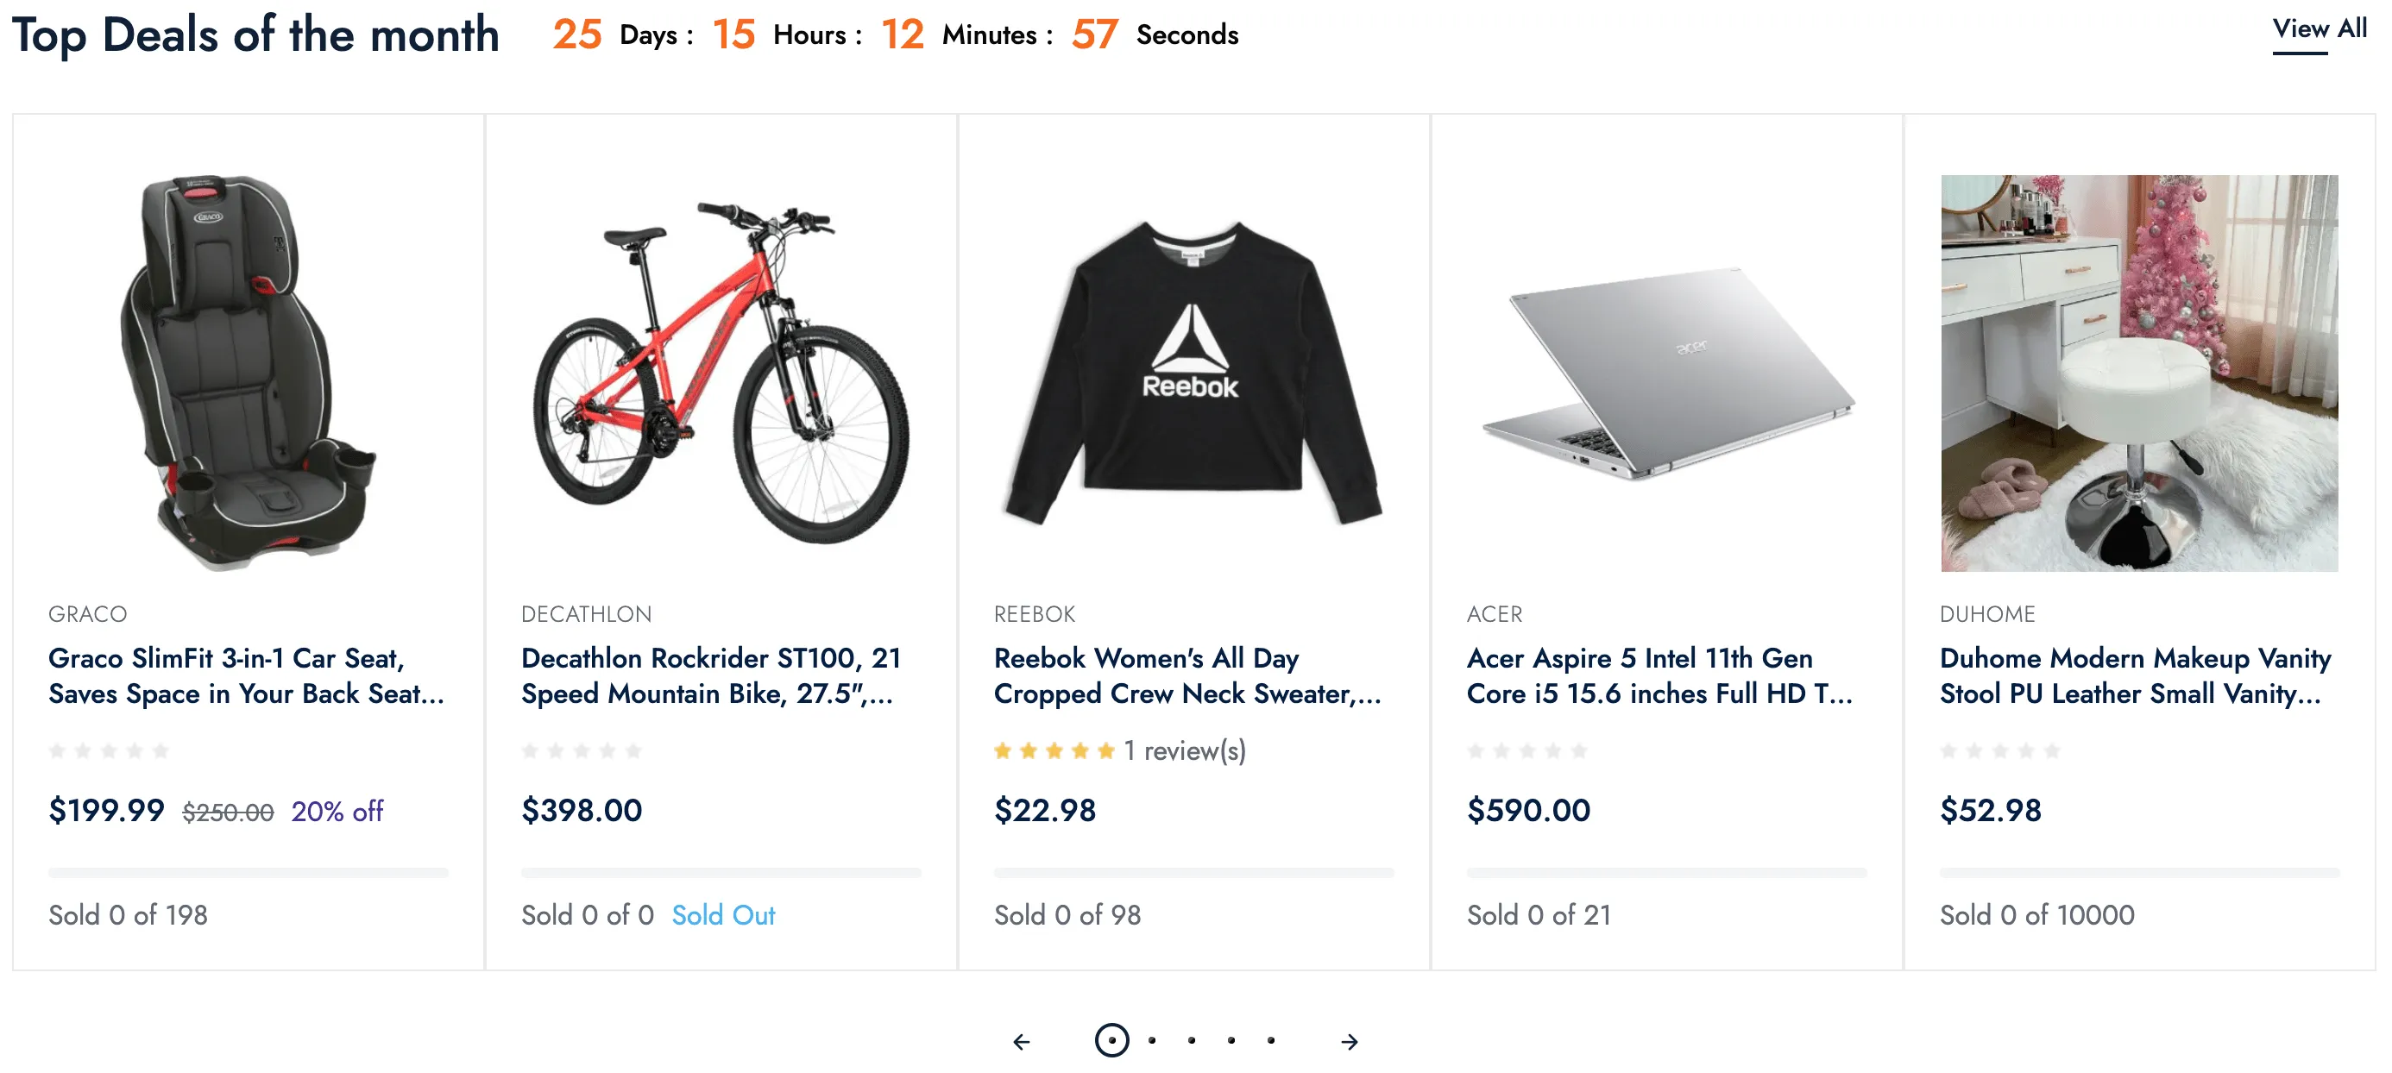Click the empty star rating under Acer Aspire
2392x1073 pixels.
pyautogui.click(x=1526, y=750)
